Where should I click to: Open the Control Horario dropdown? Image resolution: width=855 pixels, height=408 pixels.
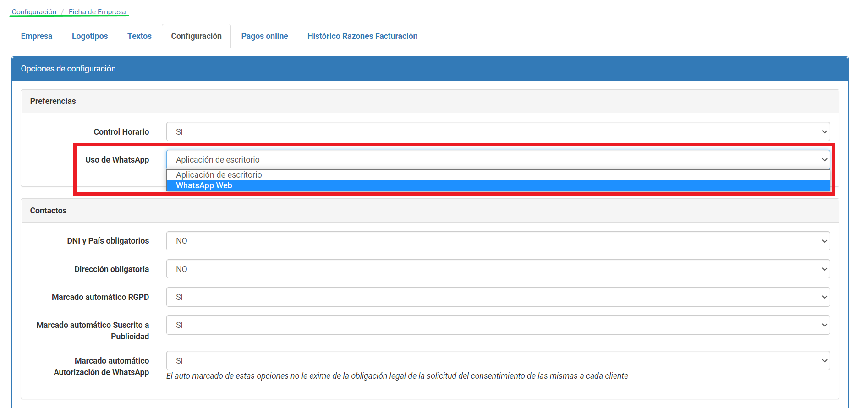pyautogui.click(x=498, y=131)
